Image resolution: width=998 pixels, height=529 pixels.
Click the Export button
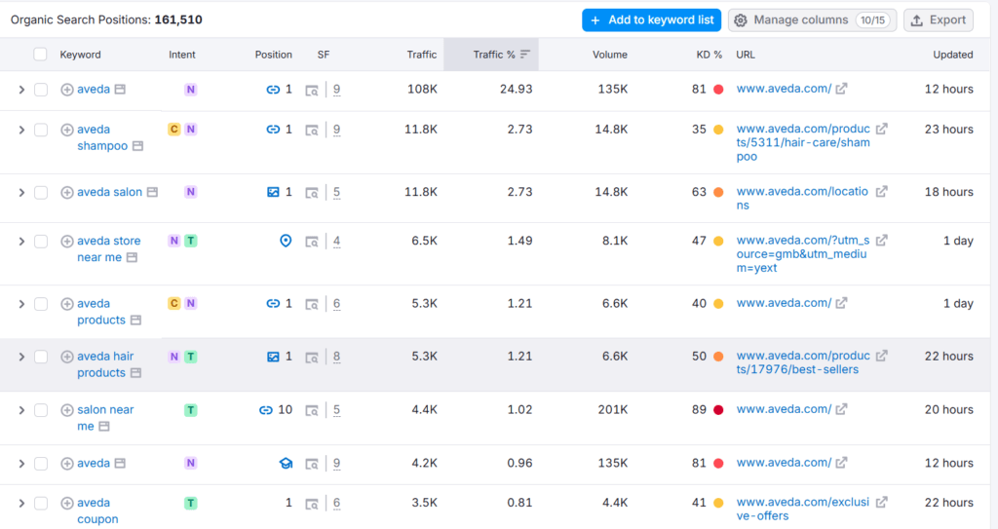point(939,20)
